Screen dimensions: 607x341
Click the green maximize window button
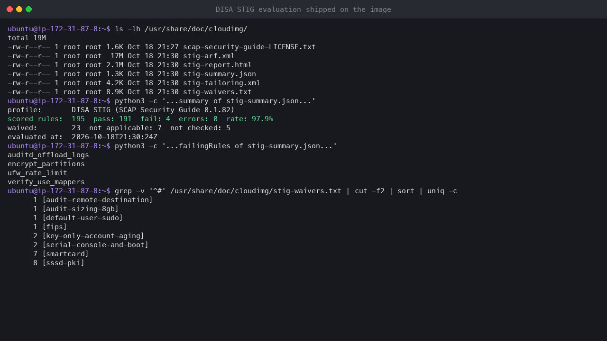pos(28,9)
